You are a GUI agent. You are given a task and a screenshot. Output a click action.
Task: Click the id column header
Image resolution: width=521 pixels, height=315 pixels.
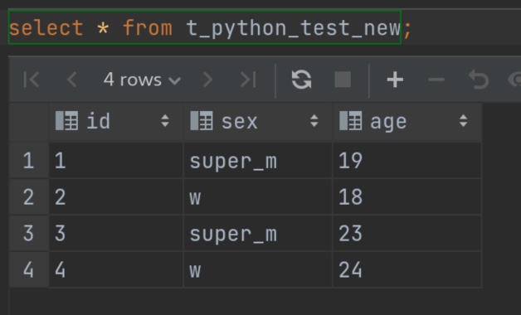(x=116, y=122)
